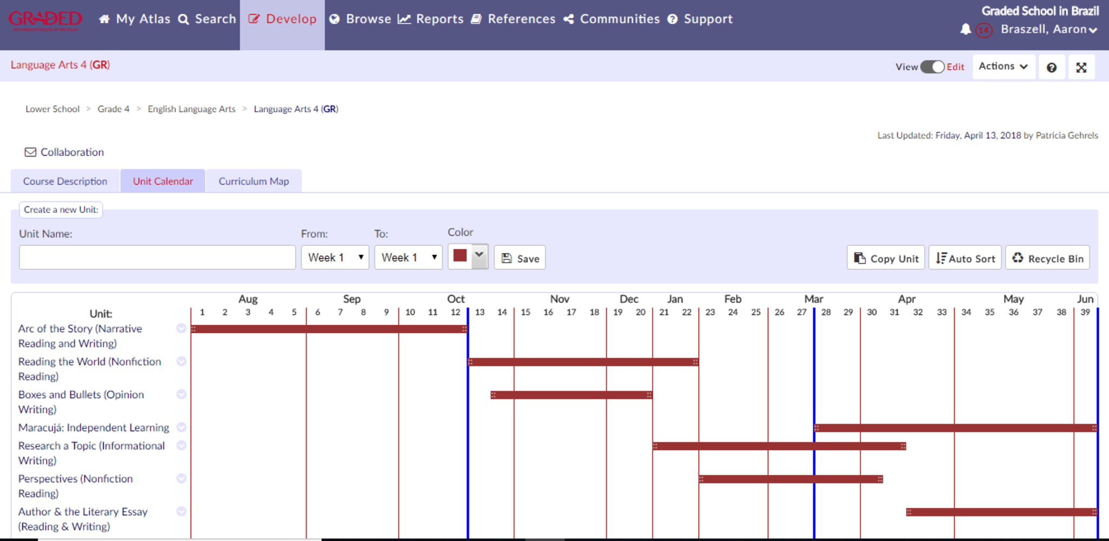Click the Unit Name input field

(157, 258)
